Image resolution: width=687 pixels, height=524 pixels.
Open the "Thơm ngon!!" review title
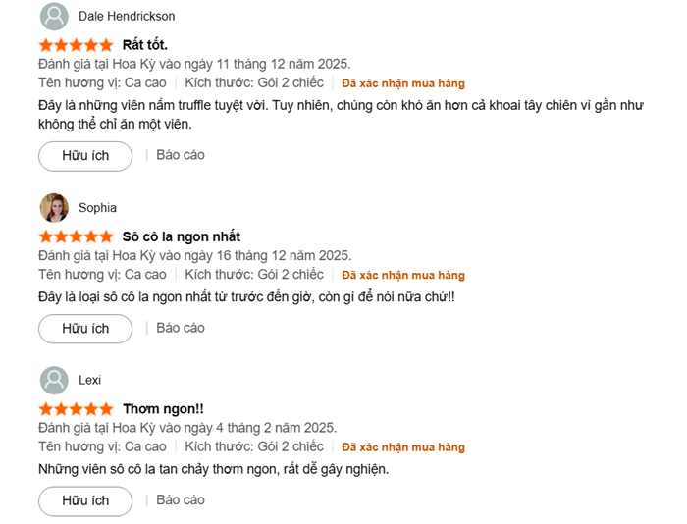click(x=163, y=408)
